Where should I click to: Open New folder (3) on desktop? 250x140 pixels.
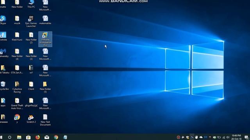[x=31, y=54]
